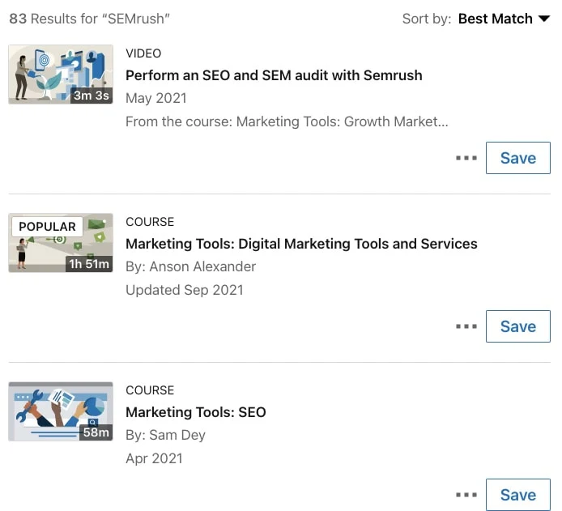Click 'By: Sam Dey' author text

165,436
